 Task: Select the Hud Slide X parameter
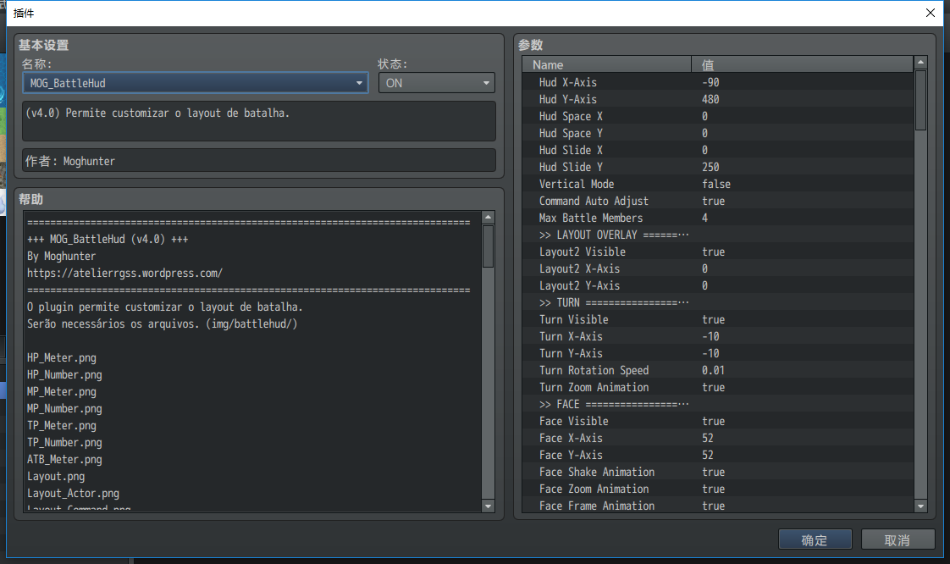coord(718,150)
